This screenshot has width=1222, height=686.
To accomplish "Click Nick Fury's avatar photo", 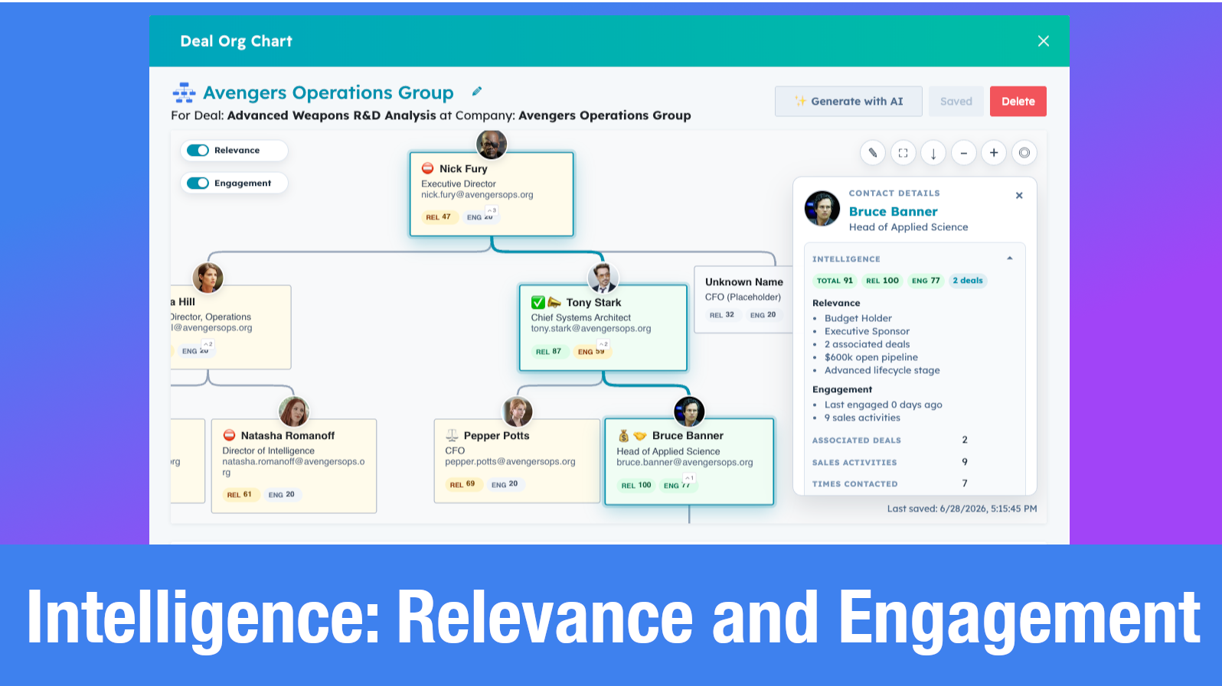I will click(x=492, y=144).
